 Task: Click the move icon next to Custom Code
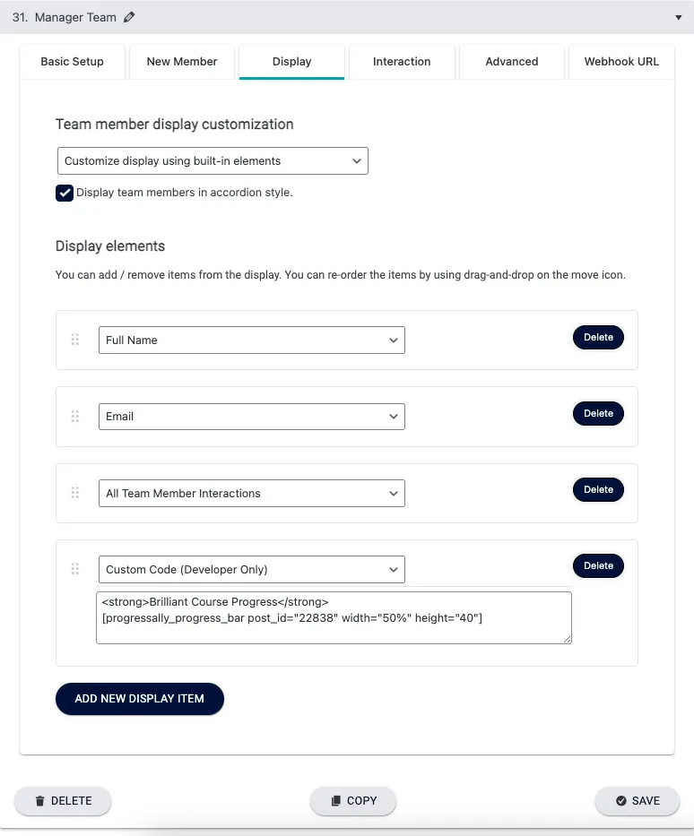pos(75,569)
